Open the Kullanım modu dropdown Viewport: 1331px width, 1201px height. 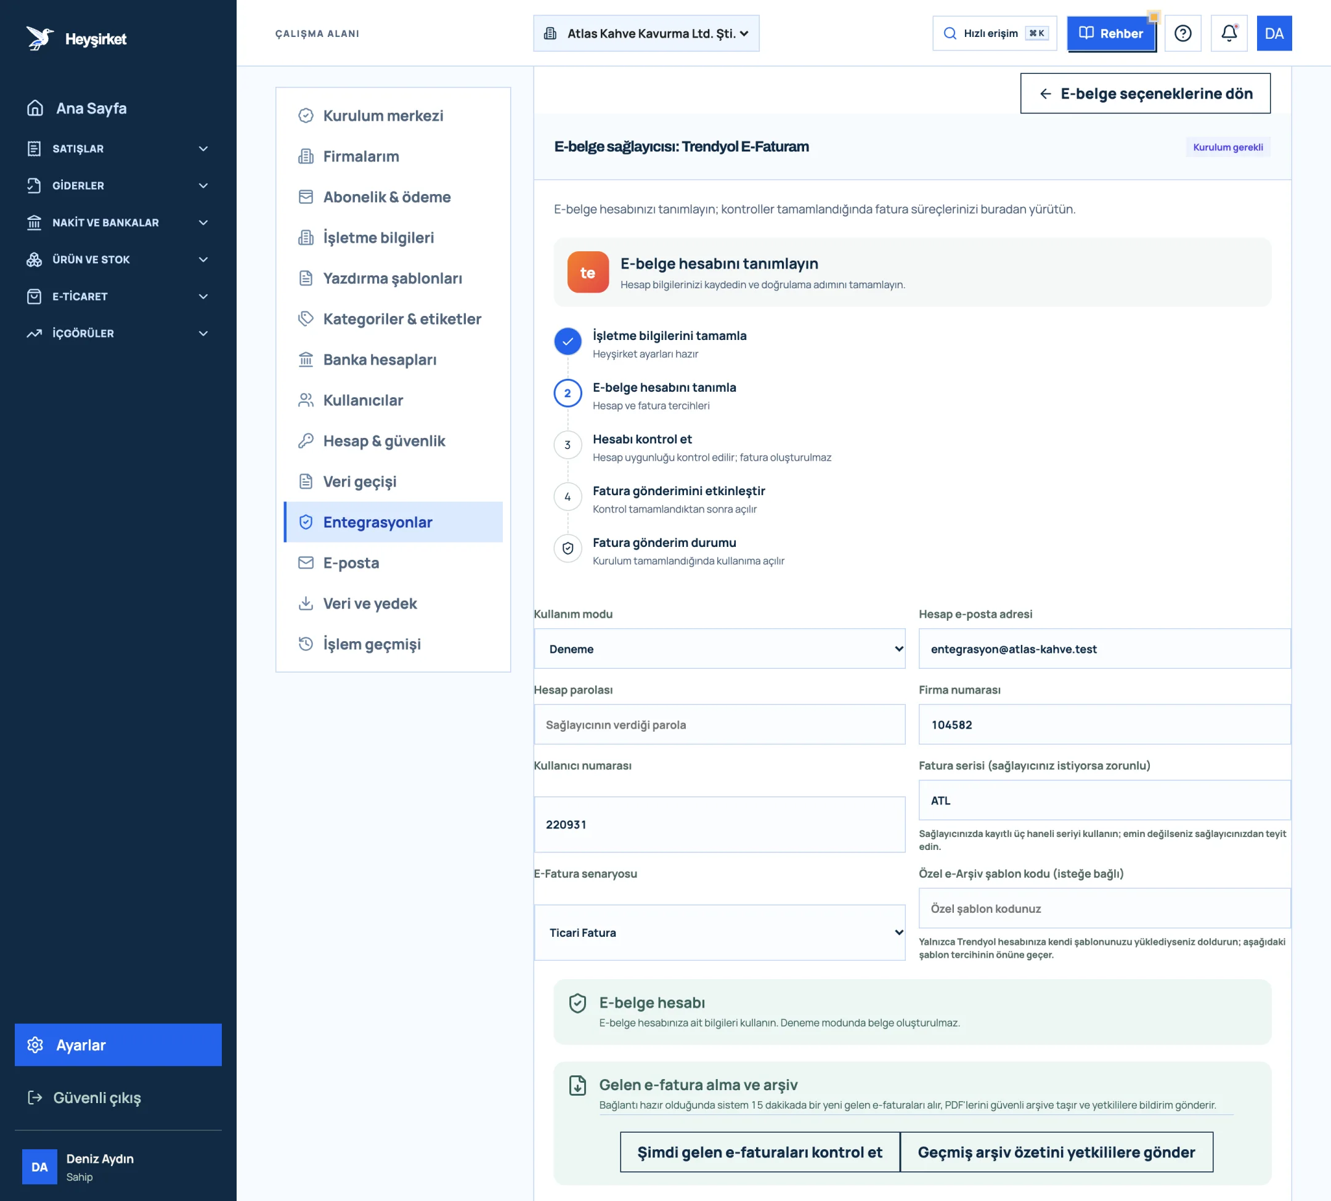[719, 649]
